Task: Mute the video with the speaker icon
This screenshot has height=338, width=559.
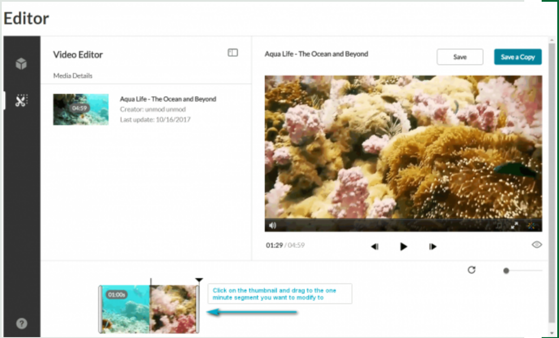Action: pos(273,225)
